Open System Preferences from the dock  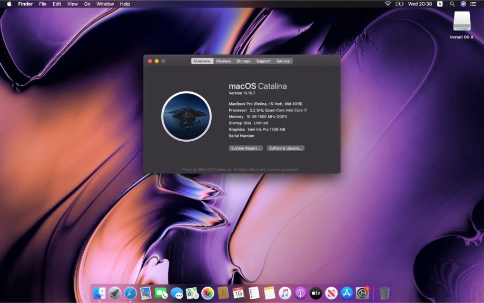tap(362, 293)
